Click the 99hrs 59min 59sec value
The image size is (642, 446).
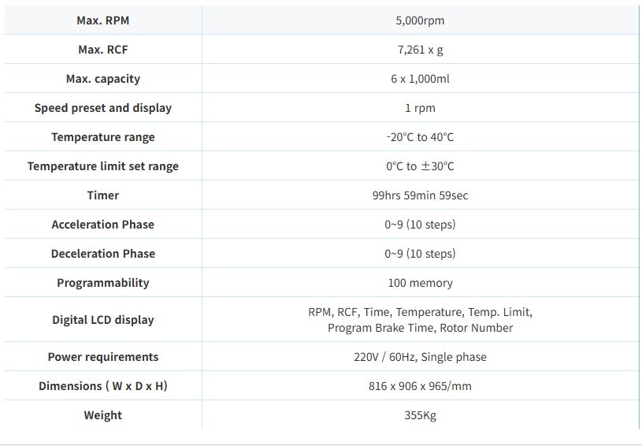(x=420, y=195)
